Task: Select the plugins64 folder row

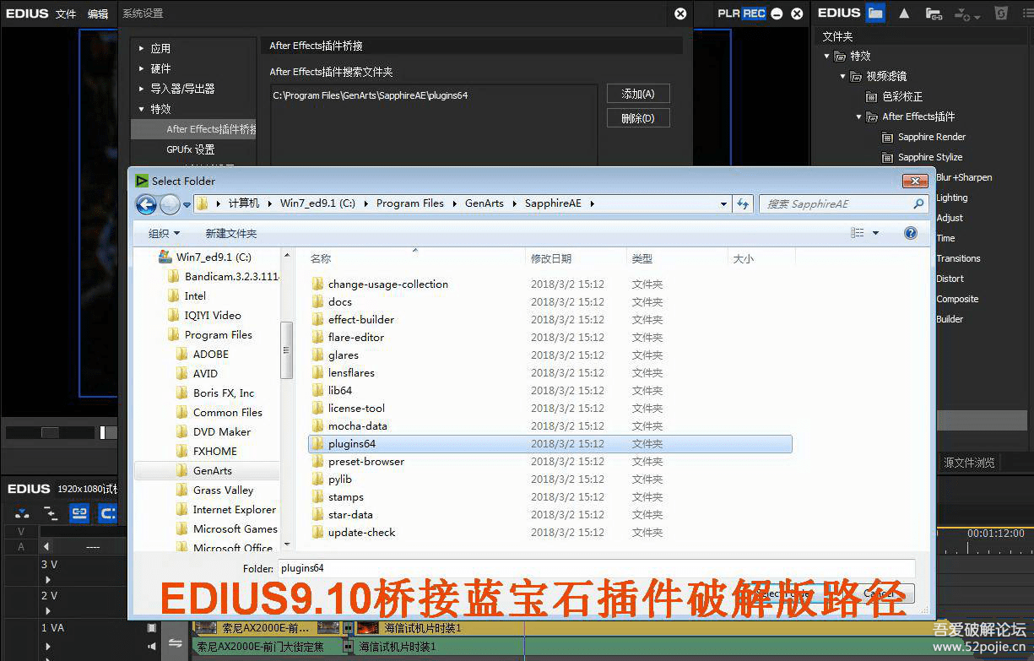Action: (550, 444)
